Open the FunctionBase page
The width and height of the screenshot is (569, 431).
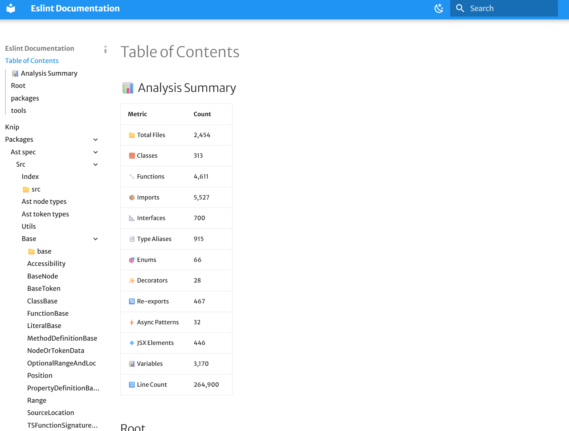pyautogui.click(x=48, y=314)
